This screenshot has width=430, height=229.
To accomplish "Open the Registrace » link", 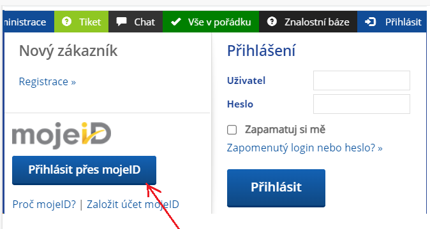I will 47,81.
